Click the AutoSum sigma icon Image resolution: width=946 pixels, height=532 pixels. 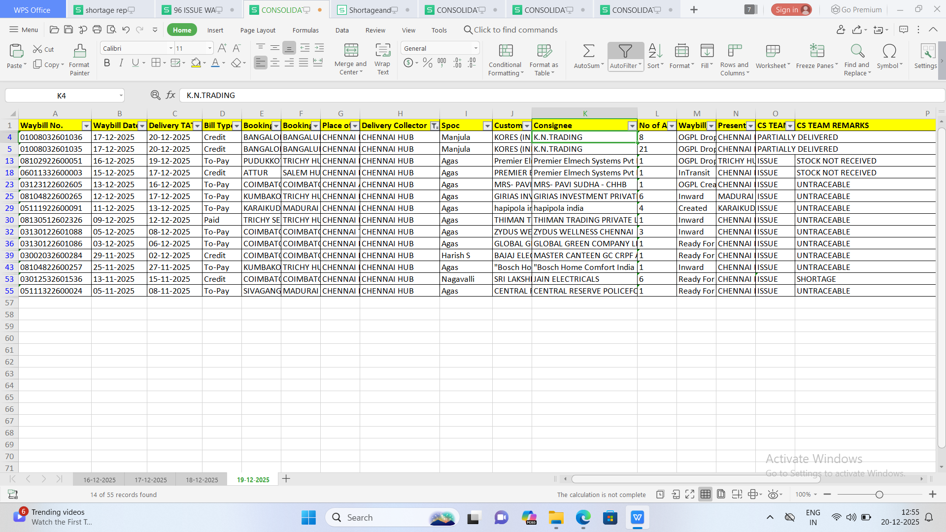[588, 51]
